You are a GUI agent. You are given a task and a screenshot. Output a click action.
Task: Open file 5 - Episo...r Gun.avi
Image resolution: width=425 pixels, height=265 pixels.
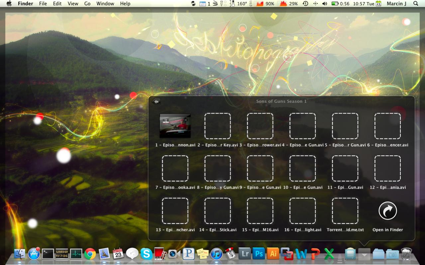click(x=345, y=126)
